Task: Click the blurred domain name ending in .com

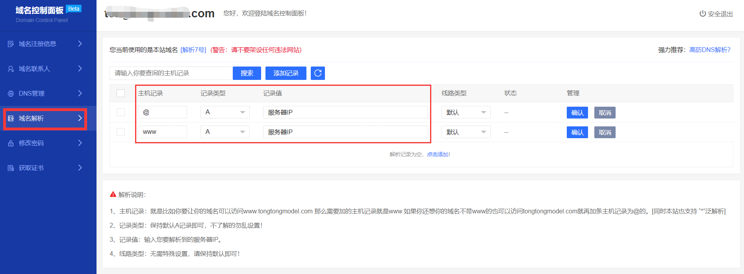Action: tap(160, 13)
